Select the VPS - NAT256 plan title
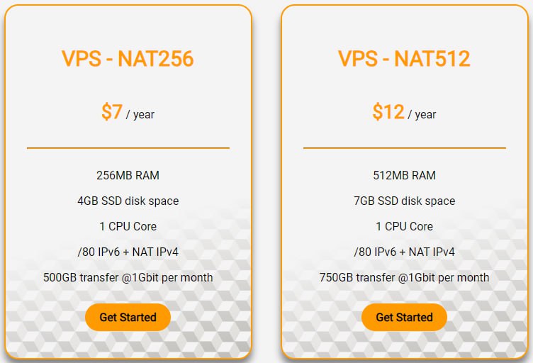The width and height of the screenshot is (533, 363). pyautogui.click(x=128, y=58)
